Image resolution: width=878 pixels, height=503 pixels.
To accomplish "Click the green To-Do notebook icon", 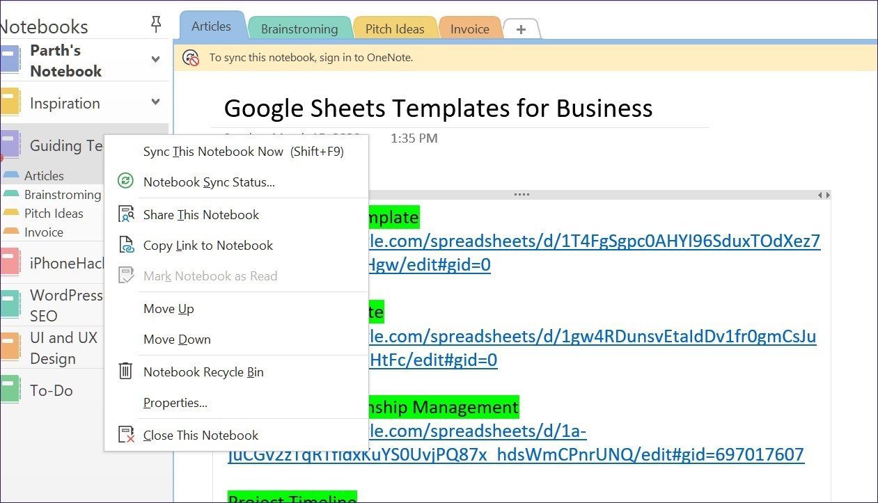I will click(9, 390).
